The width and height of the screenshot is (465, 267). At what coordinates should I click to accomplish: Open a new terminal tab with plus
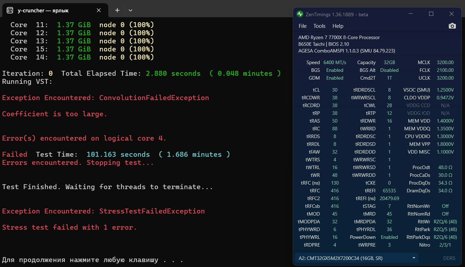click(117, 10)
